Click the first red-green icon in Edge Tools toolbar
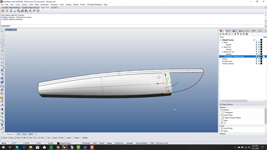Viewport: 267px width, 150px height. 3,11
